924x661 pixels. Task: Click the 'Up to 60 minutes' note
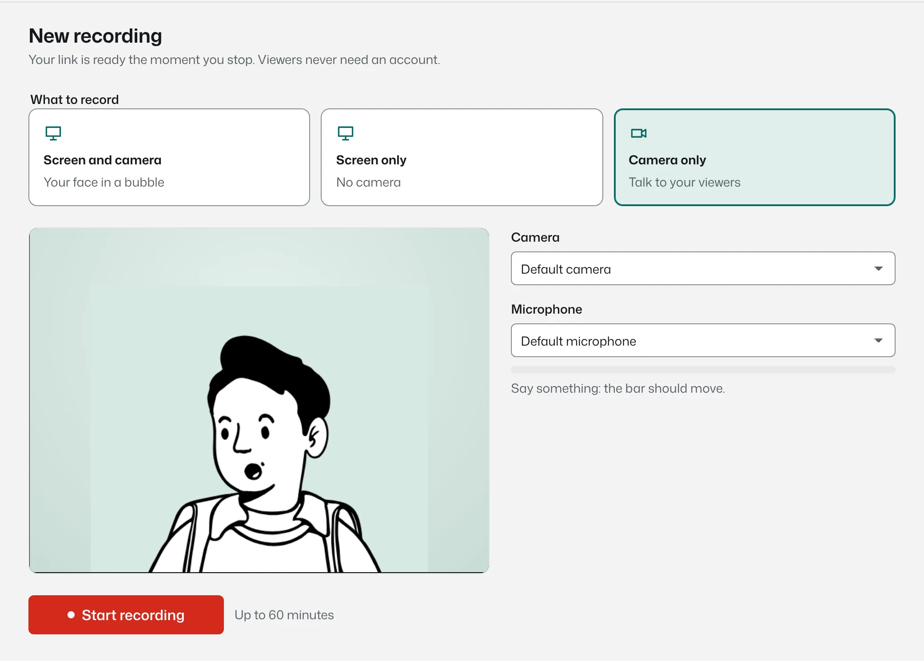pyautogui.click(x=284, y=615)
